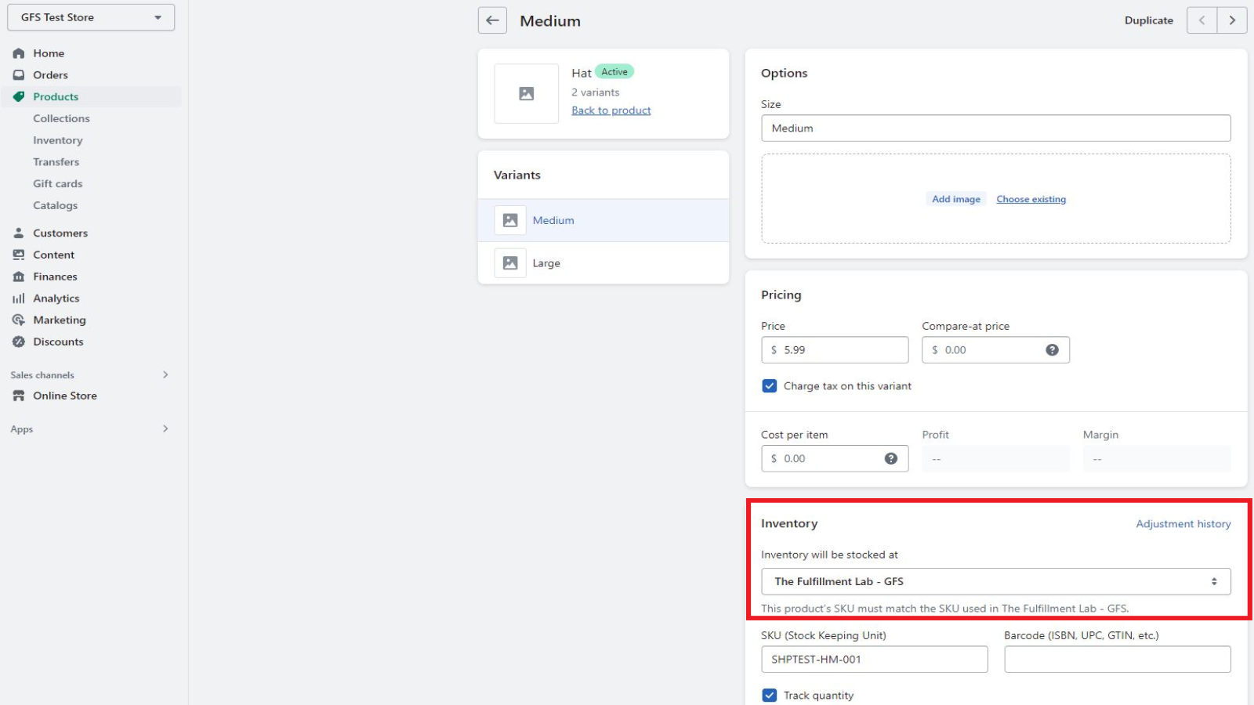Click the Home icon in sidebar
Viewport: 1254px width, 705px height.
tap(19, 53)
